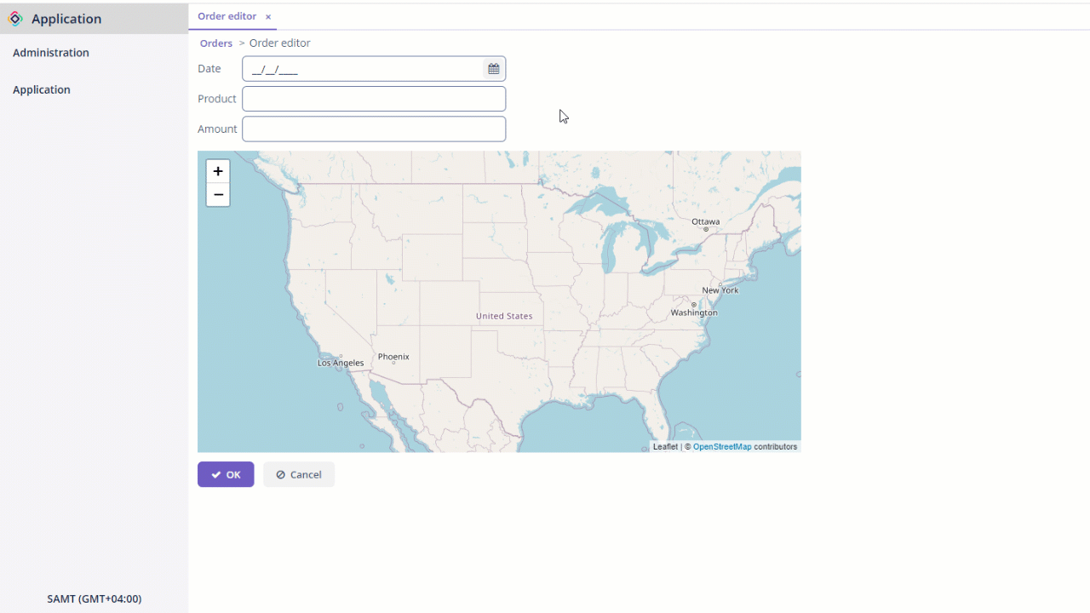Screen dimensions: 1090x613
Task: Click the Order editor breadcrumb text
Action: tap(279, 43)
